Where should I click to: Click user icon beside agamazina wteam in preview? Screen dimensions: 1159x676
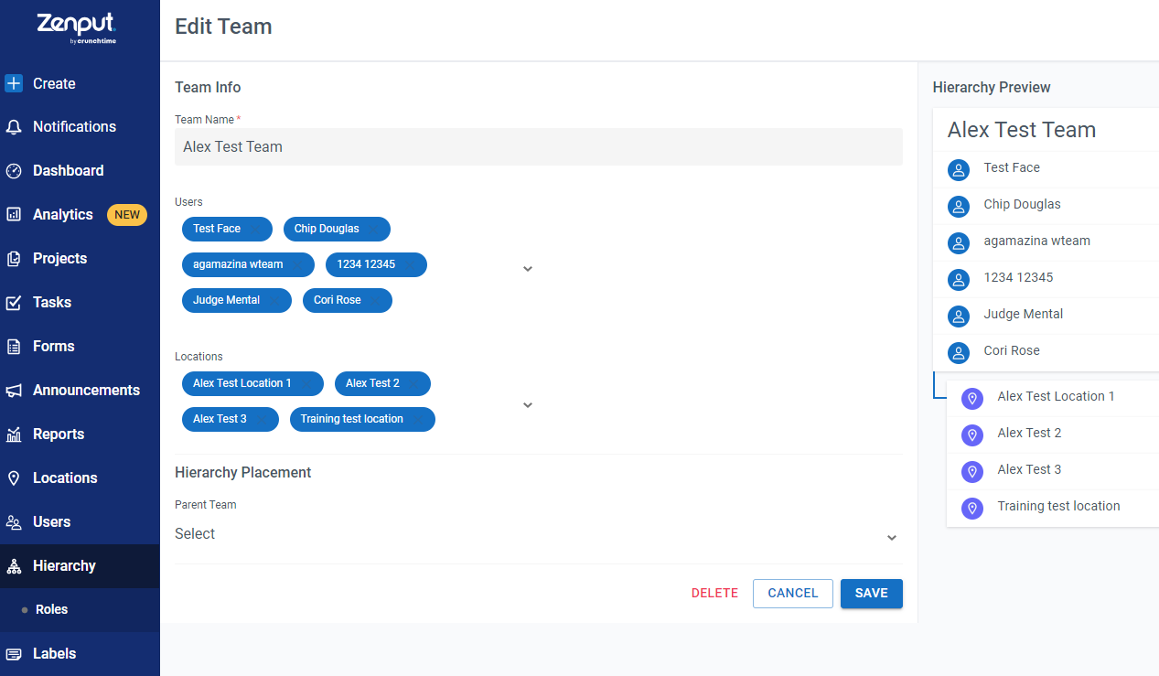pos(959,242)
